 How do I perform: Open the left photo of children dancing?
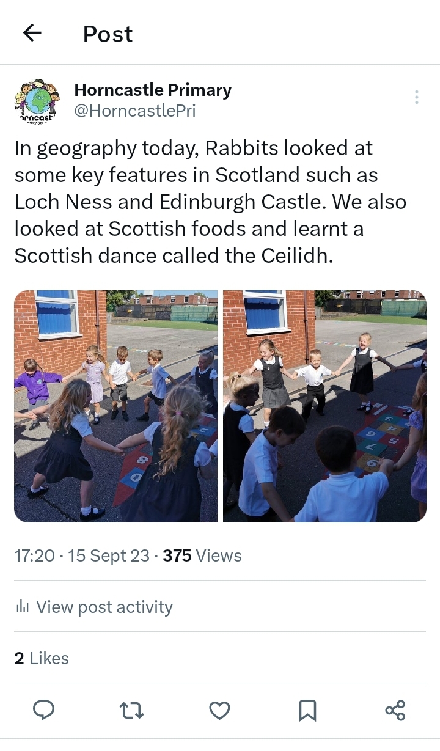point(116,406)
